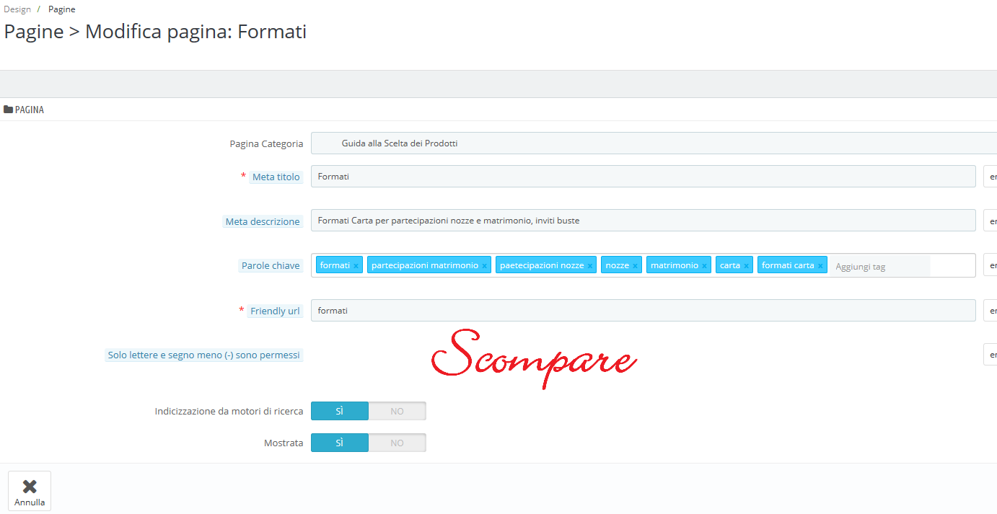Focus the Friendly url input field
The width and height of the screenshot is (997, 514).
(x=644, y=311)
